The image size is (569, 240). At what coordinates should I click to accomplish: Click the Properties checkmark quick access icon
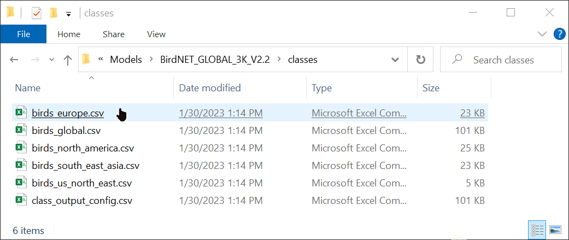click(37, 14)
